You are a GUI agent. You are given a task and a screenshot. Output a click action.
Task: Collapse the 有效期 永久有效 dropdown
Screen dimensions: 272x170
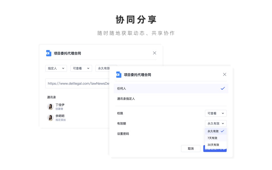pos(216,123)
